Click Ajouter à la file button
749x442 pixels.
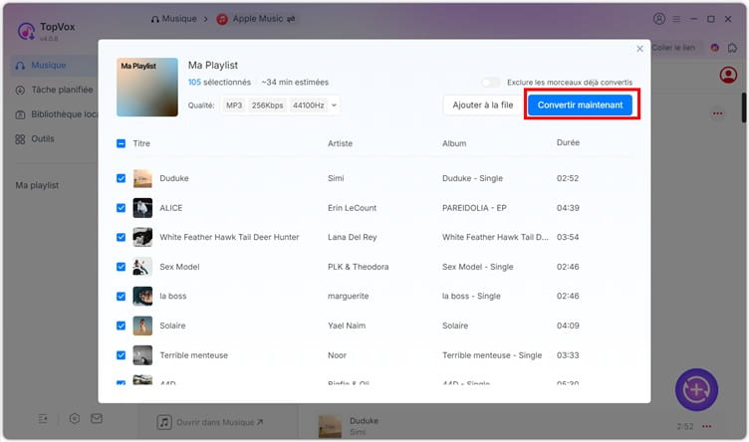tap(482, 105)
